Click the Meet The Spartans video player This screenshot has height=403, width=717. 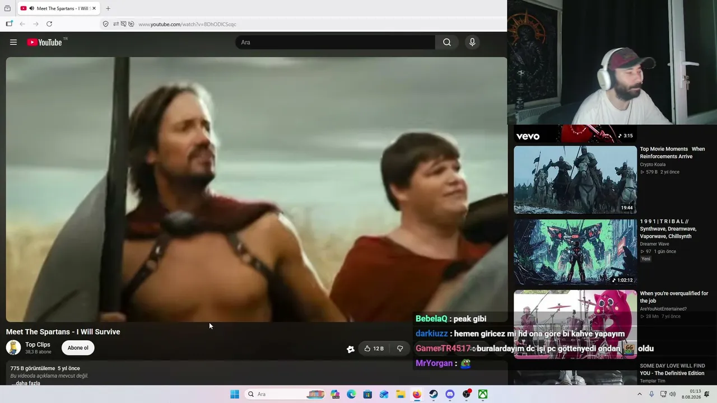pyautogui.click(x=257, y=189)
